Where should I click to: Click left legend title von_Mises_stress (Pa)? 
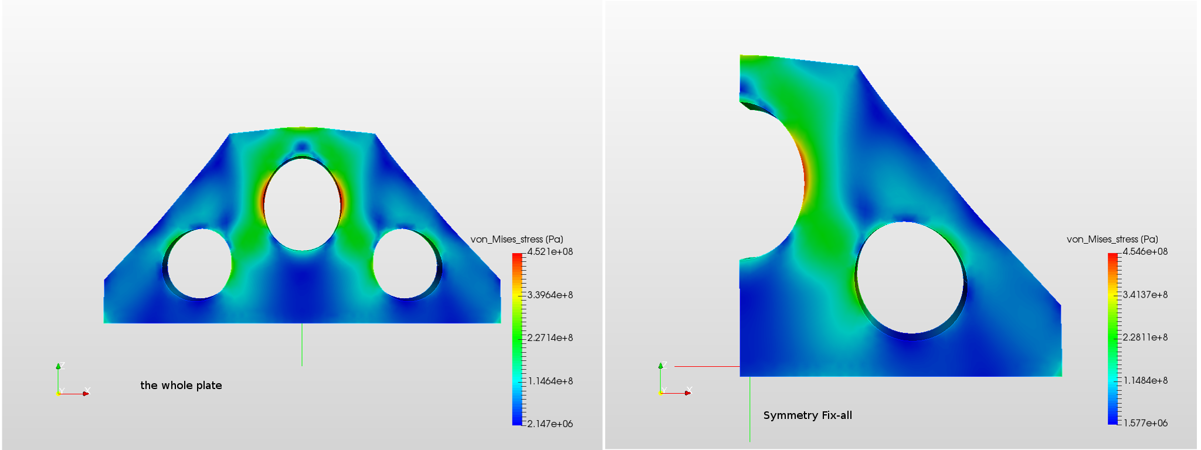point(517,239)
